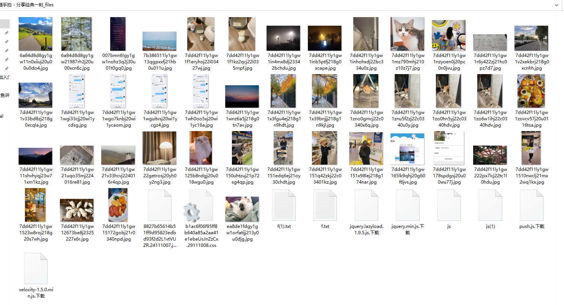564x305 pixels.
Task: Click file name ending 1znu5f2zj22c0340u0y.jpg
Action: (x=408, y=119)
